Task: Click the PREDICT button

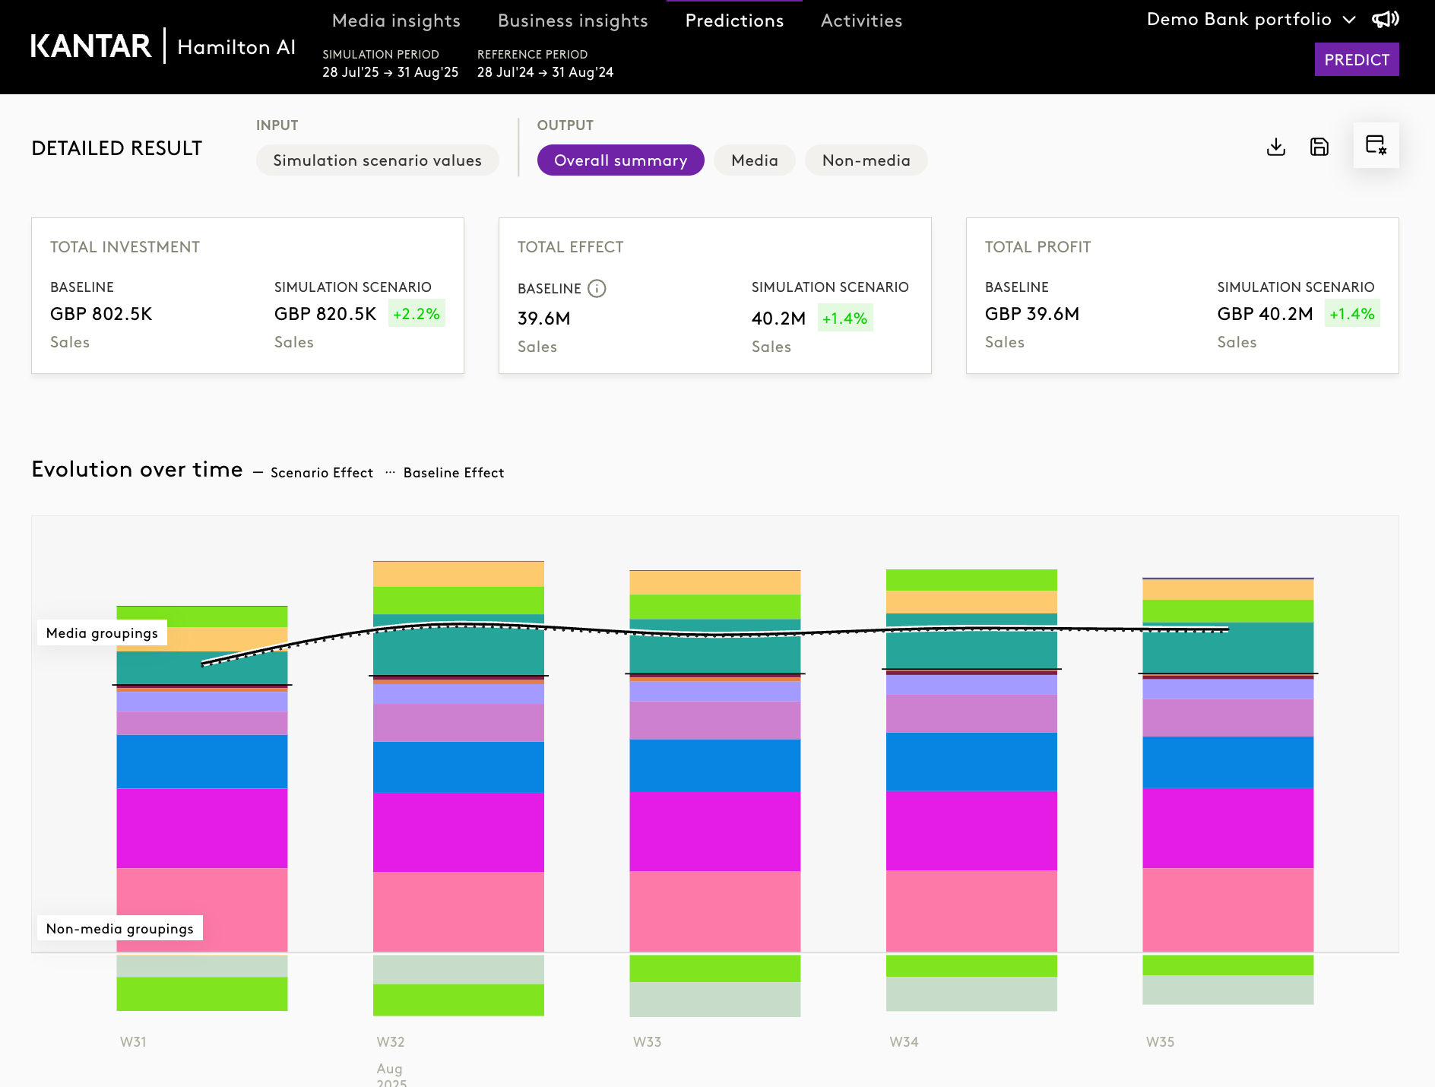Action: click(x=1357, y=59)
